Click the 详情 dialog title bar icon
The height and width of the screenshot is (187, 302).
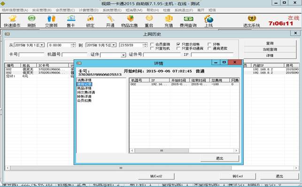coord(79,63)
